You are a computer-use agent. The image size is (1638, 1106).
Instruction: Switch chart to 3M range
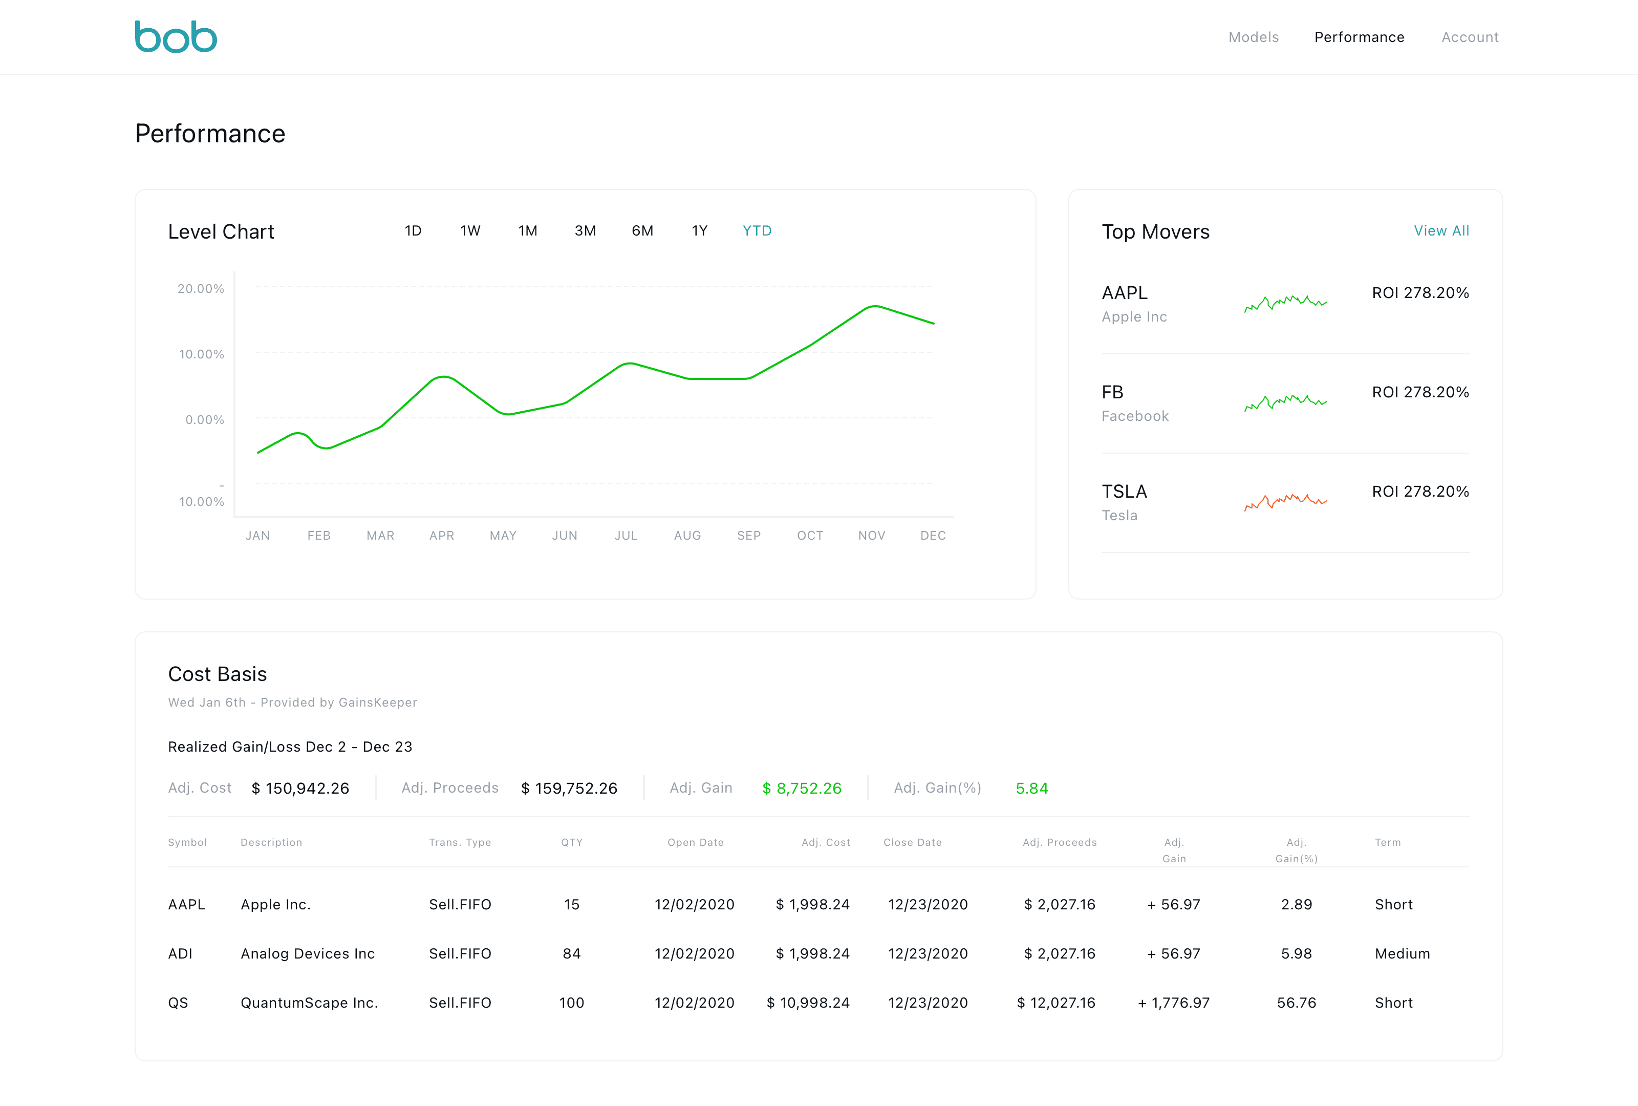click(x=585, y=230)
